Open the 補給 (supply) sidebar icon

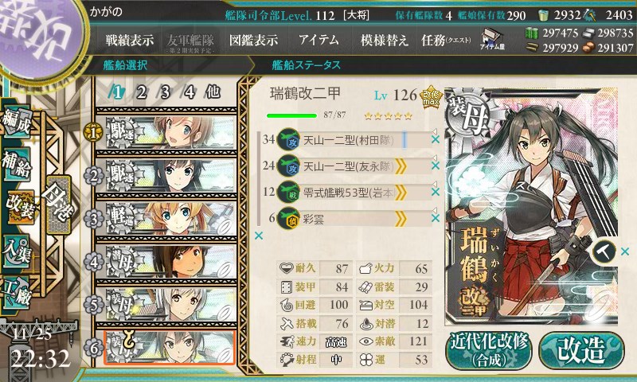pos(17,164)
